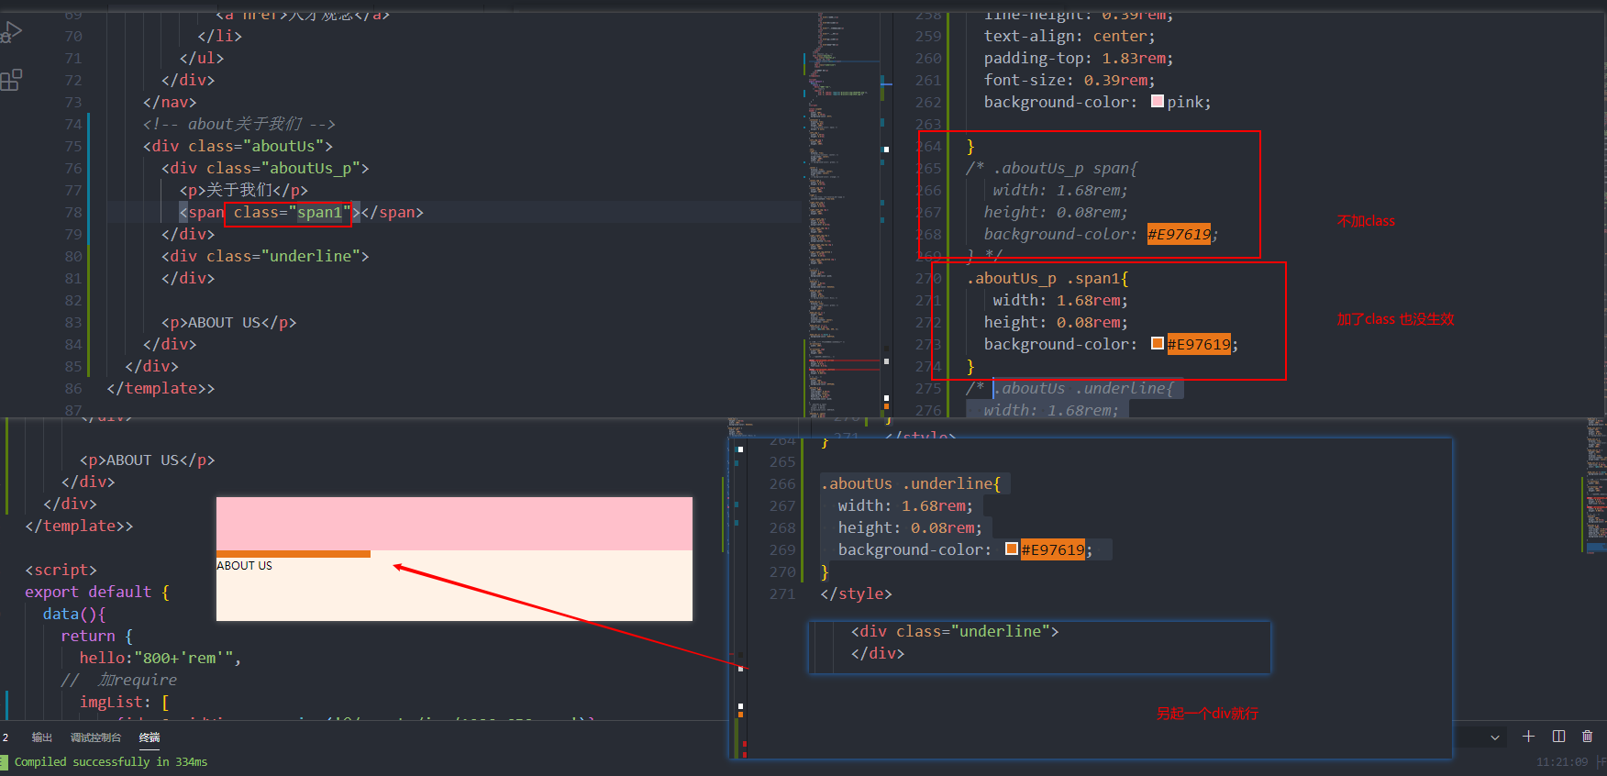Click the ABOUT US paragraph on line 83
Screen dimensions: 1607x776
[x=229, y=323]
